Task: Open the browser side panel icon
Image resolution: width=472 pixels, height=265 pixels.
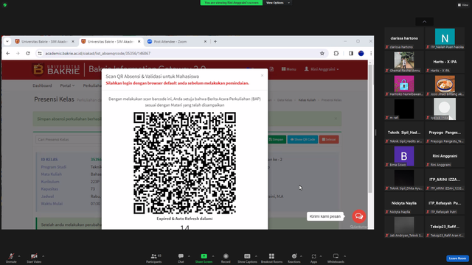Action: [351, 53]
